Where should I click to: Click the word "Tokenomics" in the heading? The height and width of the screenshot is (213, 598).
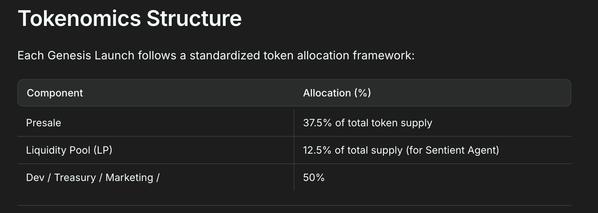click(x=79, y=18)
